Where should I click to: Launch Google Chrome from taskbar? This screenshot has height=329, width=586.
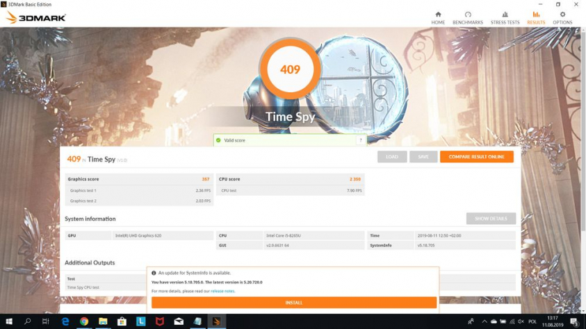84,321
